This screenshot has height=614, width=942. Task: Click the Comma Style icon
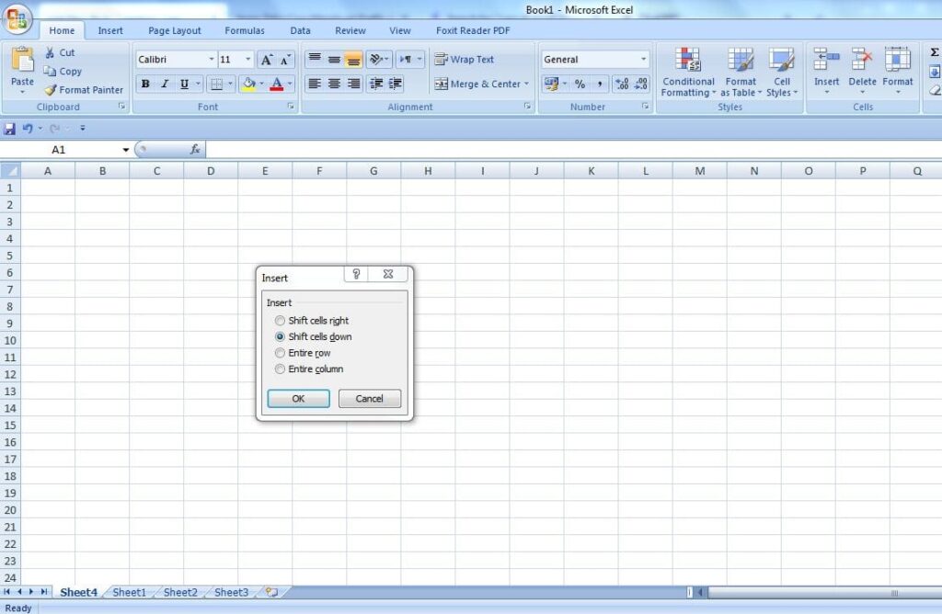point(599,84)
